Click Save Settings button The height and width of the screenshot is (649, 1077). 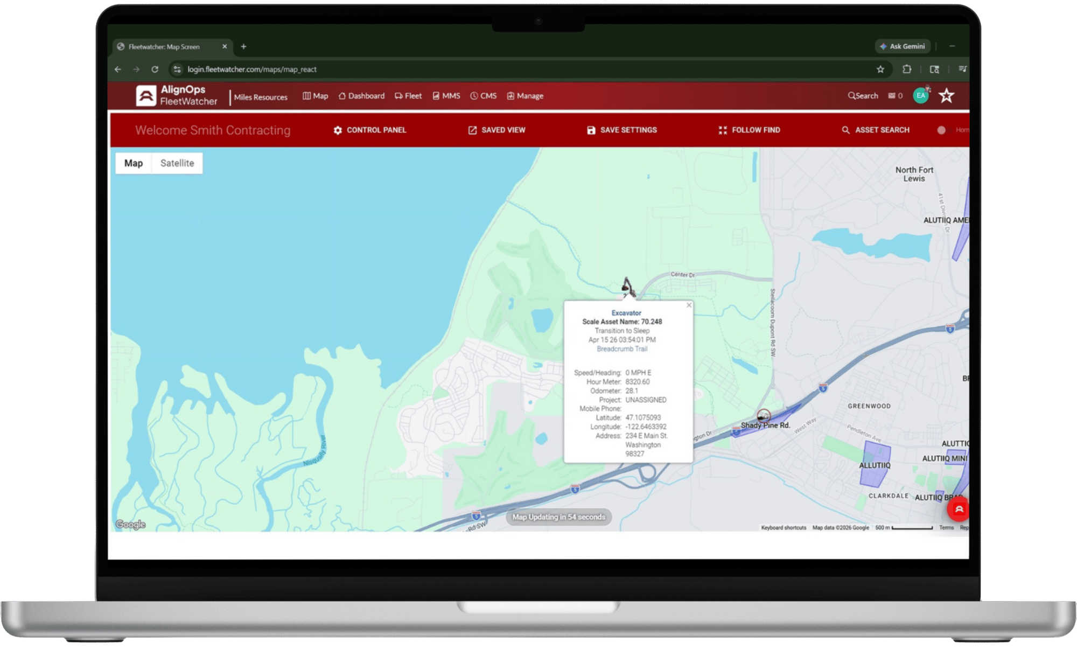point(622,130)
